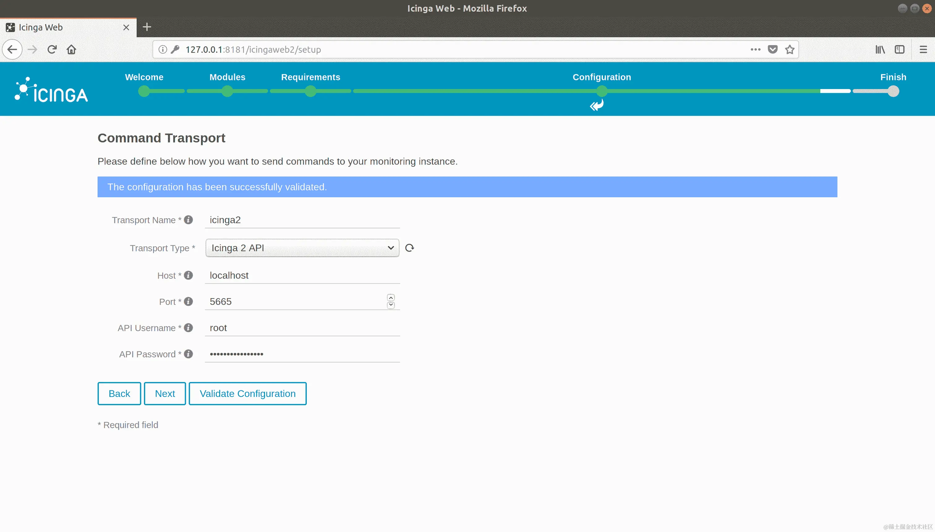Screen dimensions: 935x532
Task: Open the page actions three-dot menu
Action: pos(755,49)
